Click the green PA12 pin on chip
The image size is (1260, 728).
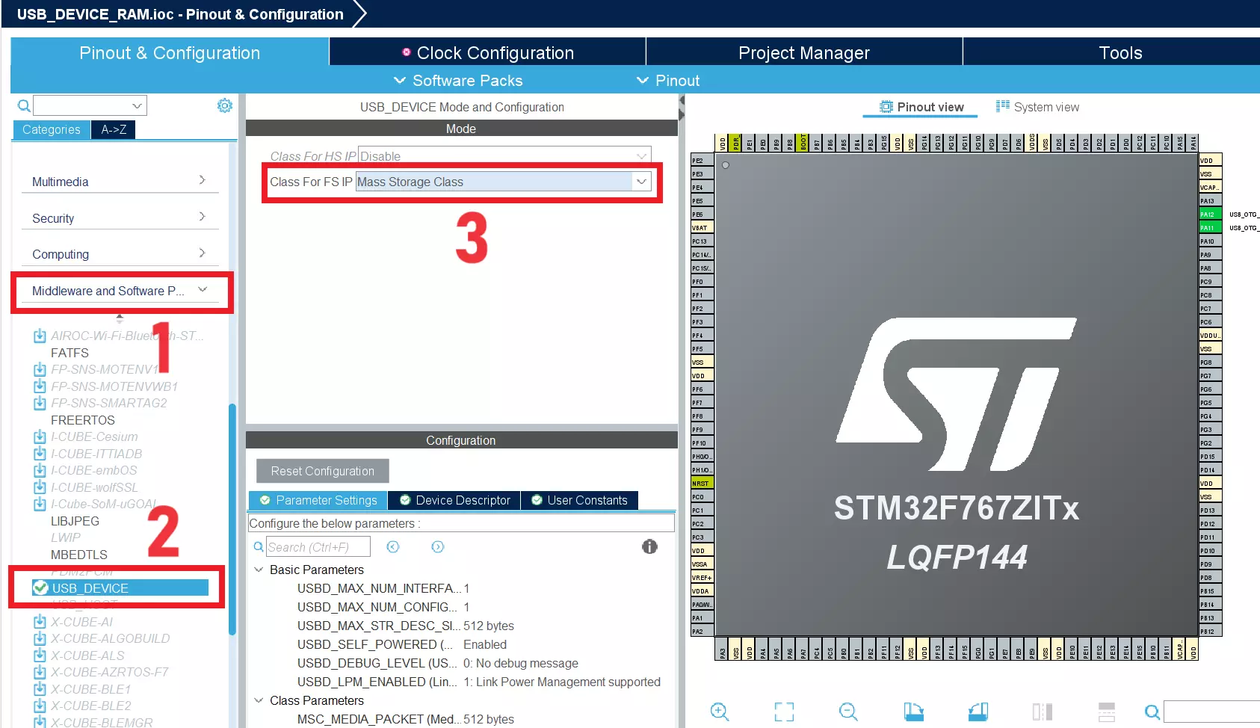tap(1210, 215)
